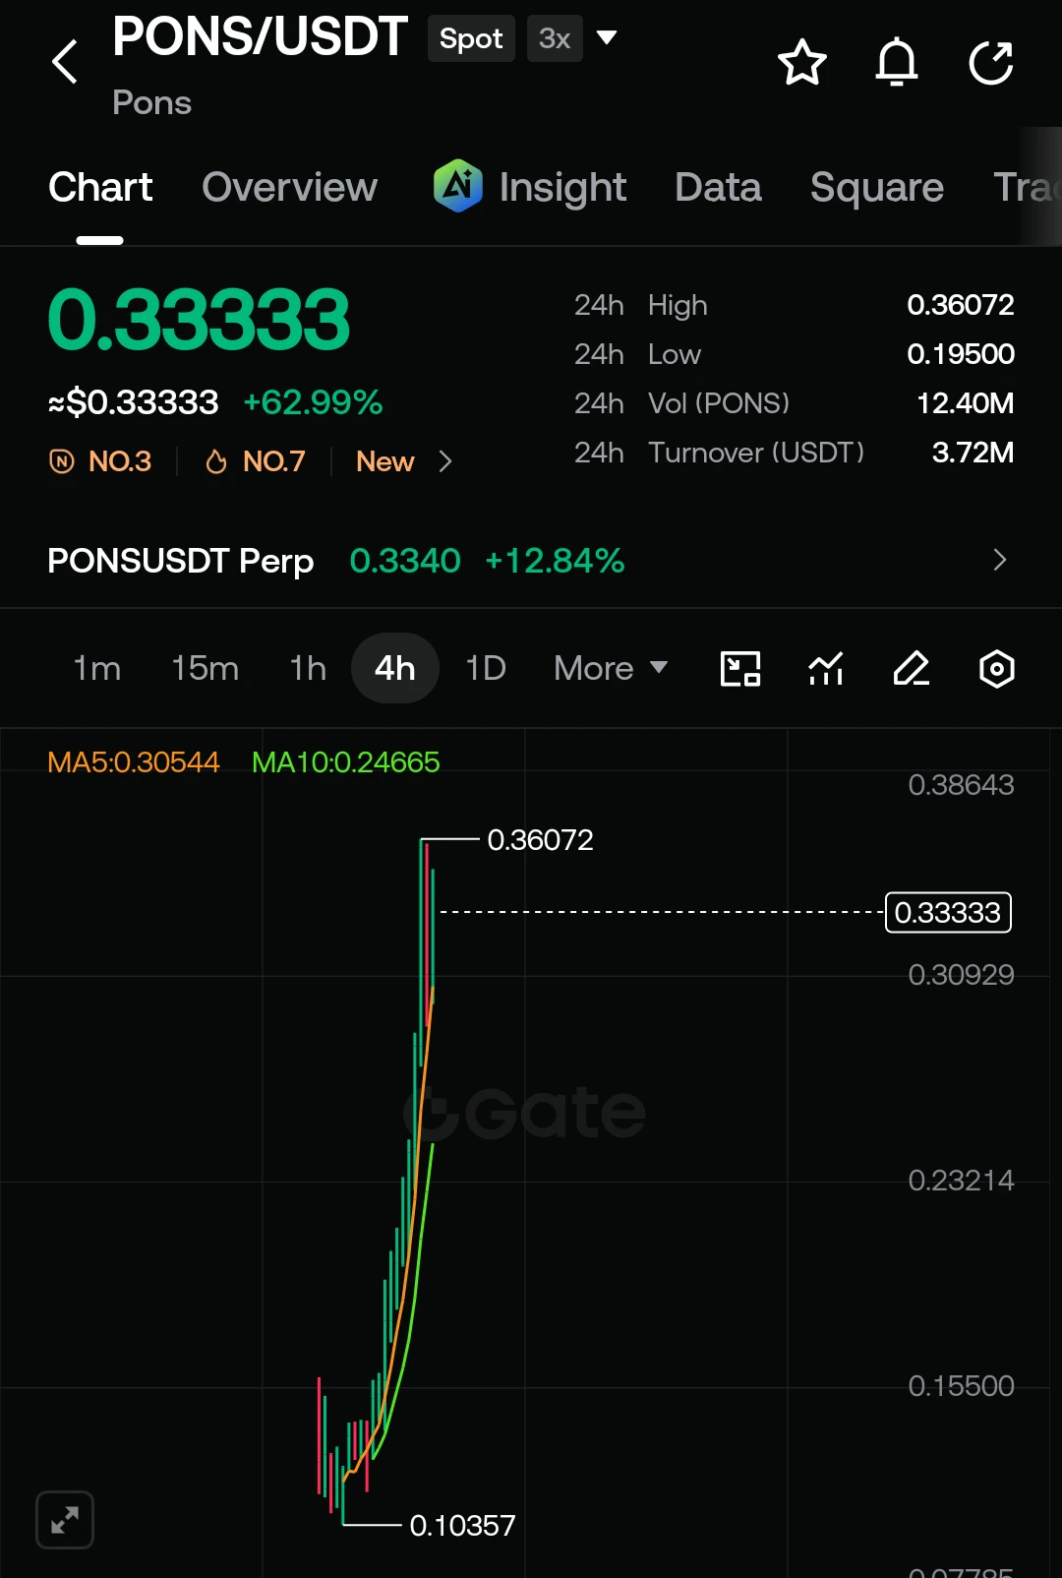1062x1578 pixels.
Task: Tap the 24h High value 0.36072
Action: click(x=961, y=305)
